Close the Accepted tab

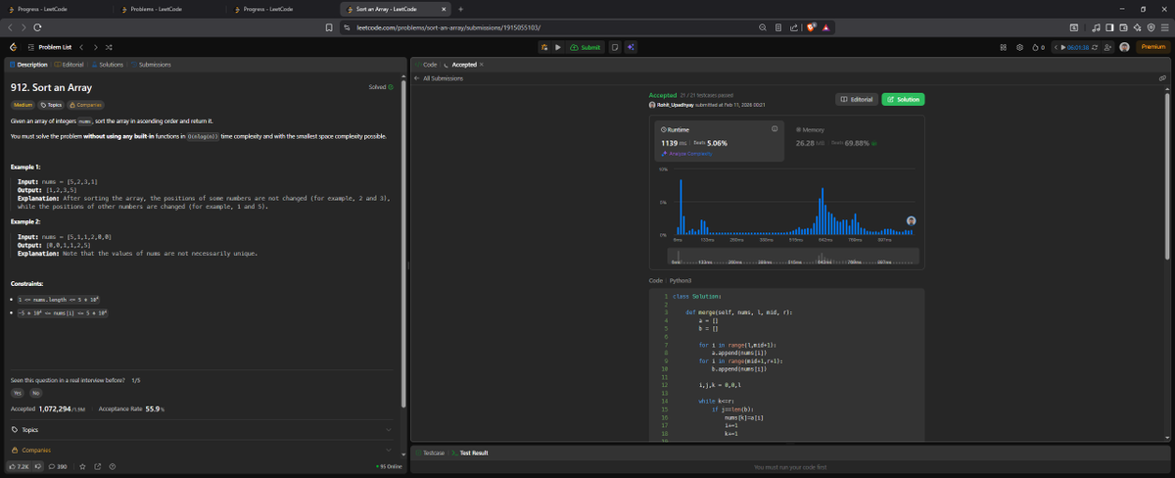(x=482, y=64)
